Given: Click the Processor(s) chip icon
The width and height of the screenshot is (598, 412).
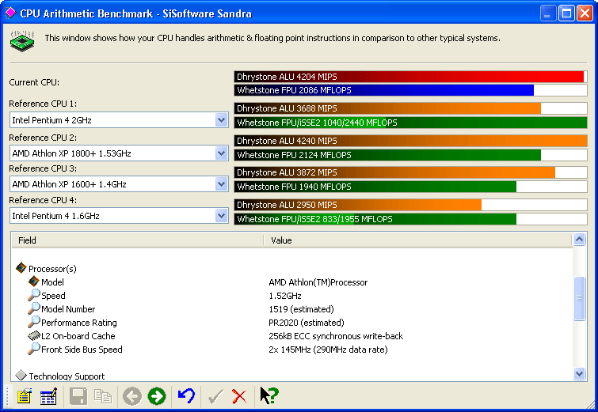Looking at the screenshot, I should tap(21, 268).
